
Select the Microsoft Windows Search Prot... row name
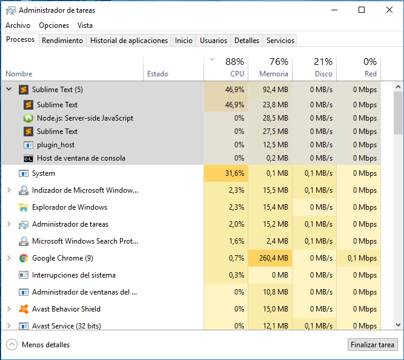pos(85,241)
